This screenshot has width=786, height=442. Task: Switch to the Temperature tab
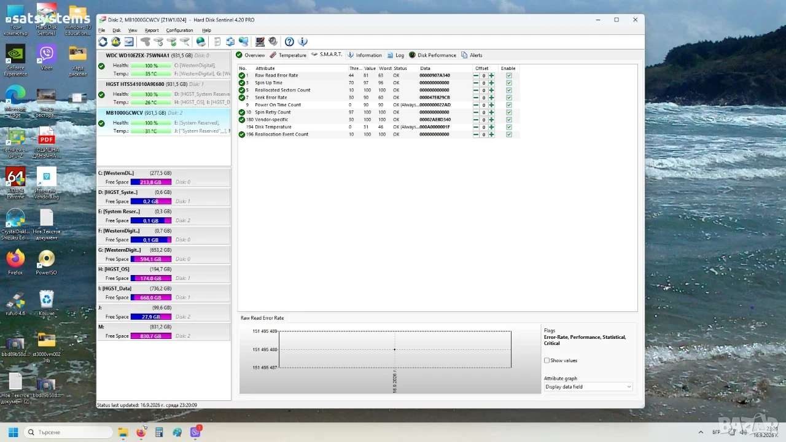pos(288,55)
